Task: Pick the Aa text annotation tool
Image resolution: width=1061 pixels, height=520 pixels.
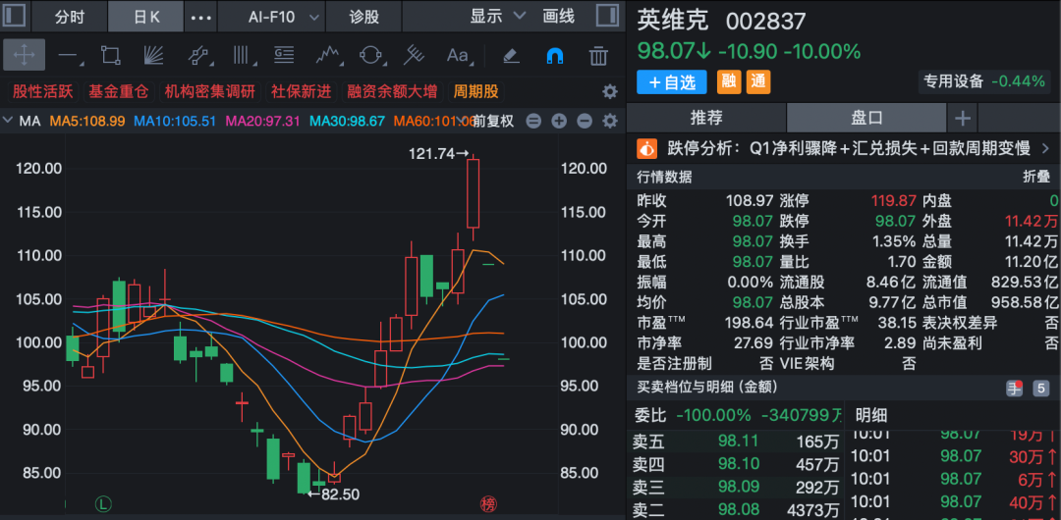Action: click(x=458, y=55)
